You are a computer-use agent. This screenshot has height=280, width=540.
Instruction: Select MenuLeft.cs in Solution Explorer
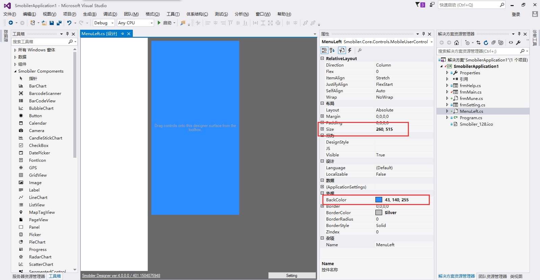[x=471, y=111]
